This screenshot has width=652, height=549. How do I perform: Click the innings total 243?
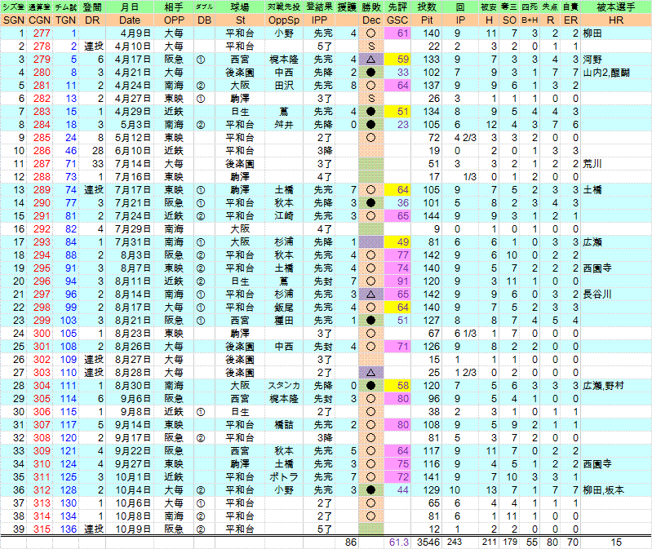click(x=454, y=542)
